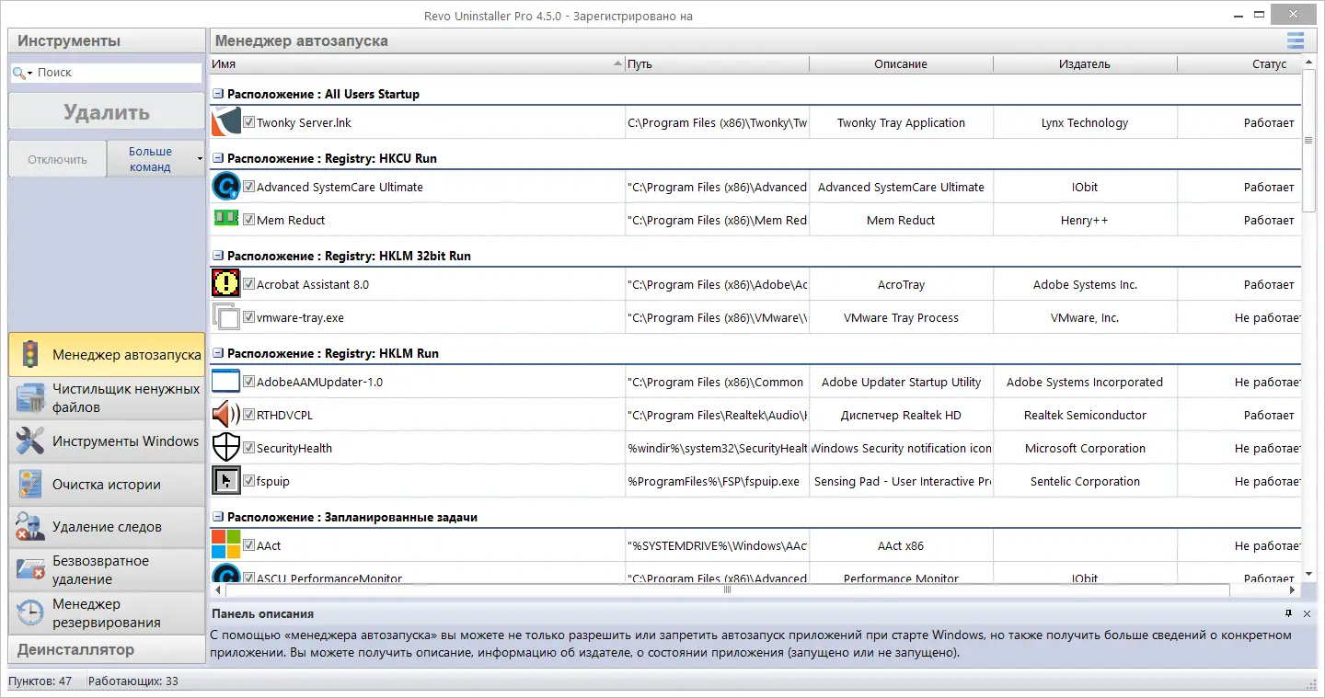Viewport: 1325px width, 698px height.
Task: Click the Удалить button
Action: tap(107, 112)
